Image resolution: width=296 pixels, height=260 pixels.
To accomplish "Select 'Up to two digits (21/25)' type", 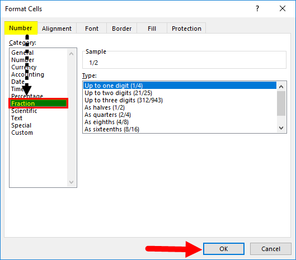I will (180, 93).
